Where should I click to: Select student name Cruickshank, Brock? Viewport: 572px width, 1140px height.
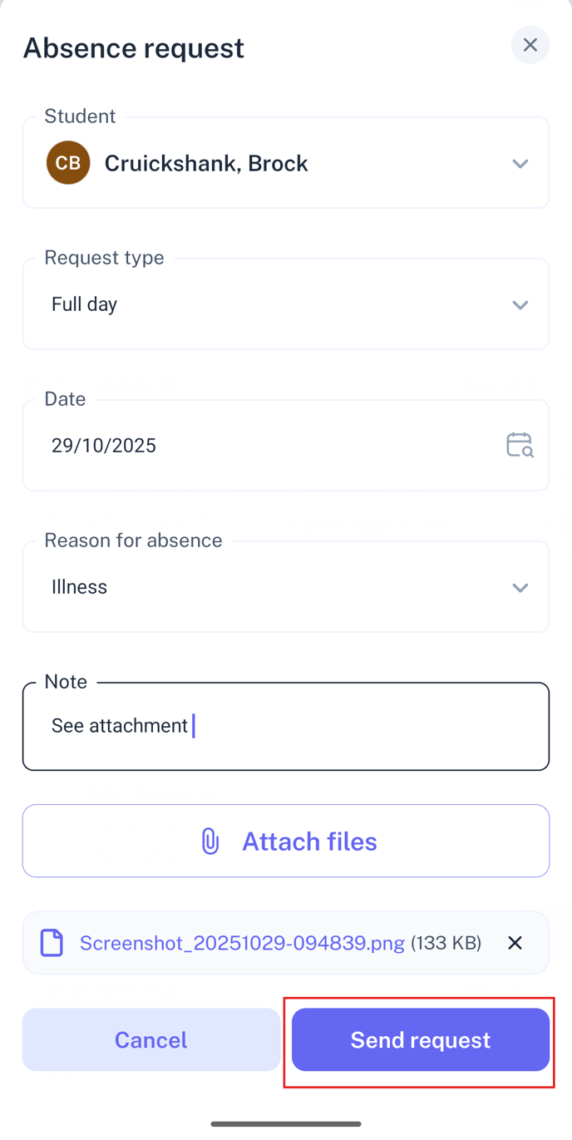(x=205, y=163)
